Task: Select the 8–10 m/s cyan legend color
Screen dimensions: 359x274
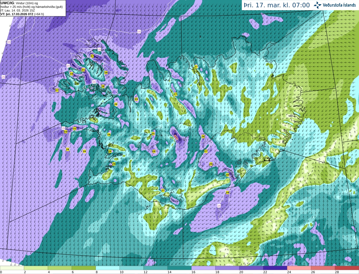Action: point(108,268)
